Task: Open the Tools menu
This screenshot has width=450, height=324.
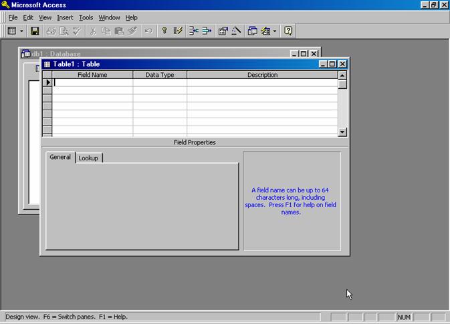Action: coord(86,17)
